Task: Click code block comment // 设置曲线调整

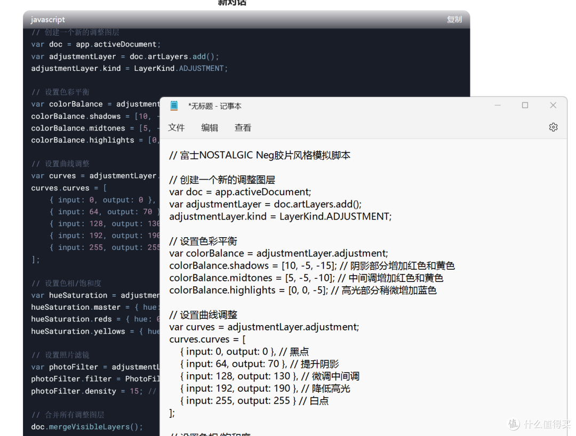Action: pyautogui.click(x=60, y=164)
